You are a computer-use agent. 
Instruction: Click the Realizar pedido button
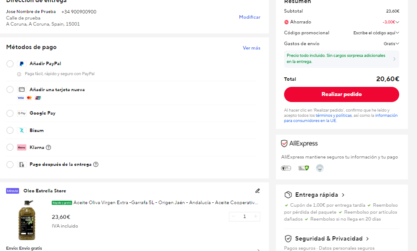[x=341, y=94]
